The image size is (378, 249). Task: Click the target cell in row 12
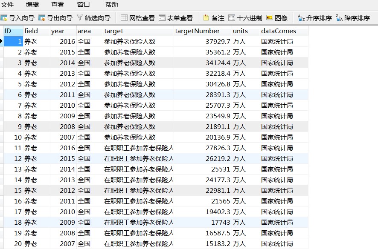click(x=138, y=158)
